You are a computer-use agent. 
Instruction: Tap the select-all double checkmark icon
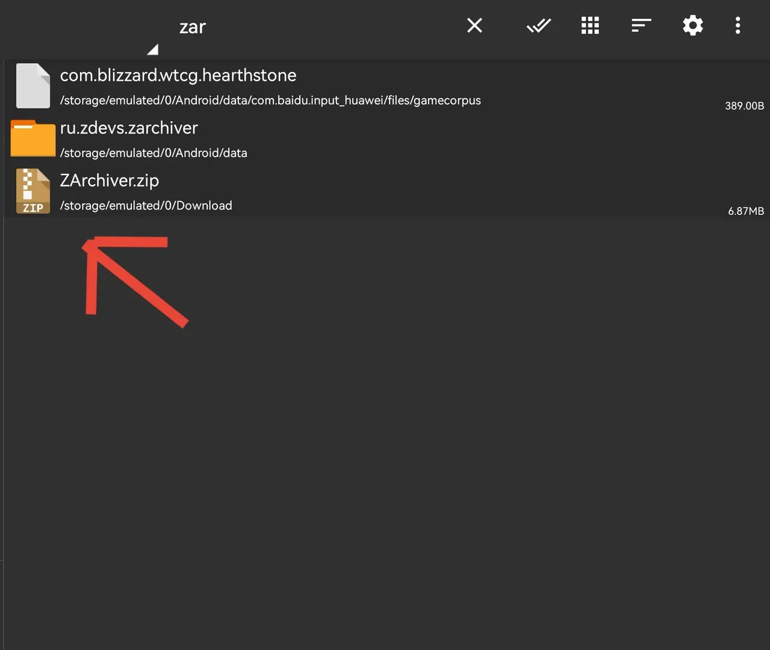coord(539,25)
